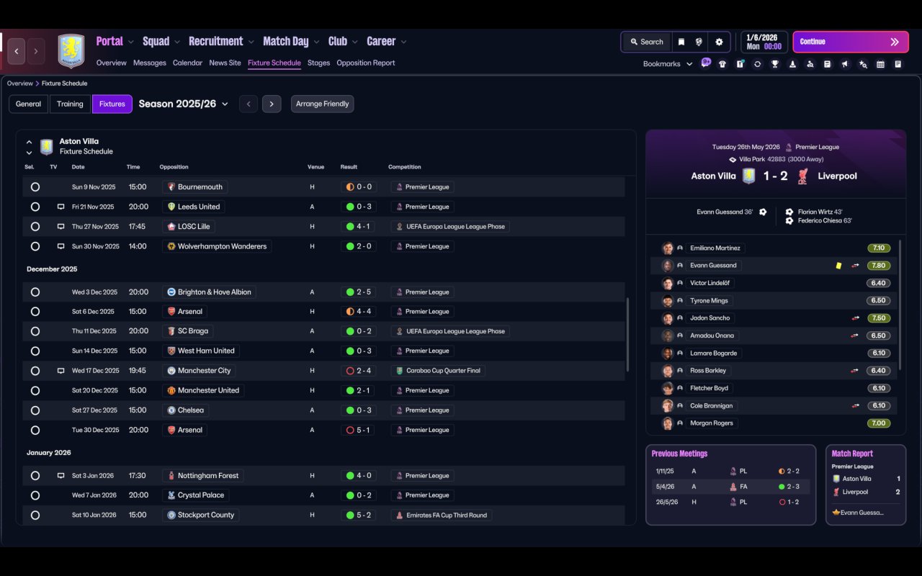Click Emiliano Martinez's player portrait
Screen dimensions: 922x576
(668, 248)
